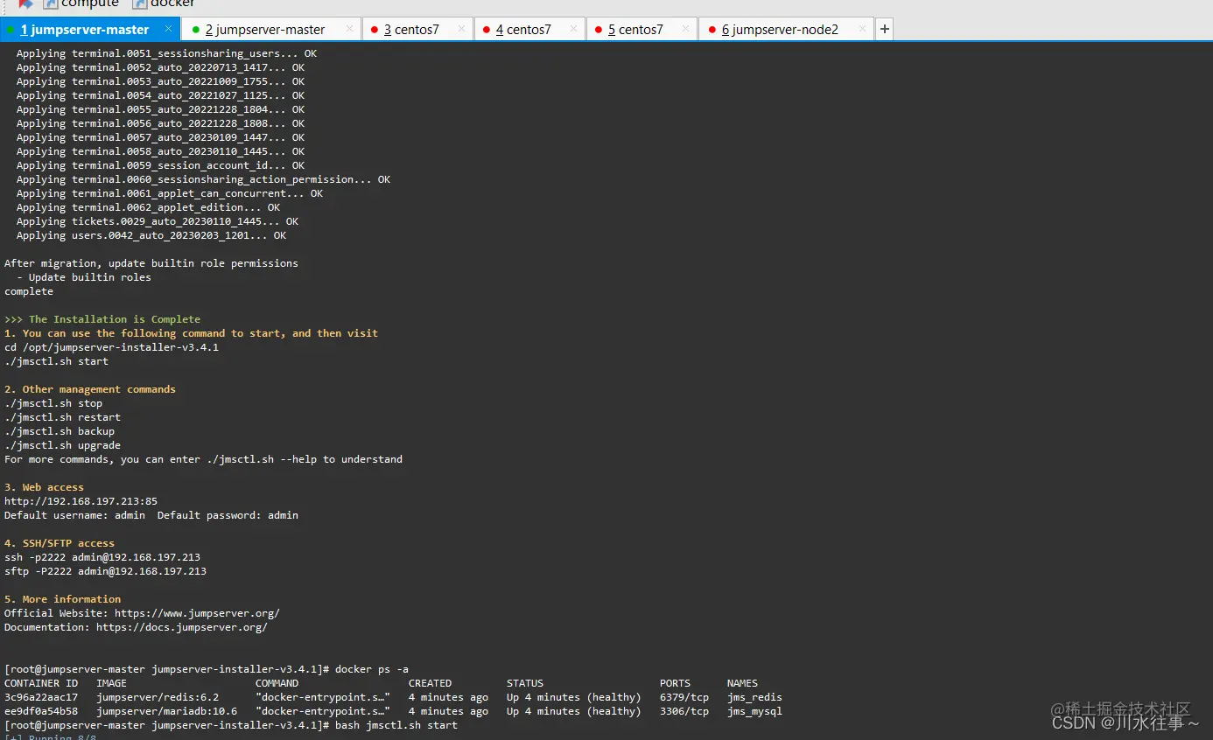The height and width of the screenshot is (740, 1213).
Task: Click the './jmsctl.sh upgrade' command line
Action: click(x=62, y=445)
